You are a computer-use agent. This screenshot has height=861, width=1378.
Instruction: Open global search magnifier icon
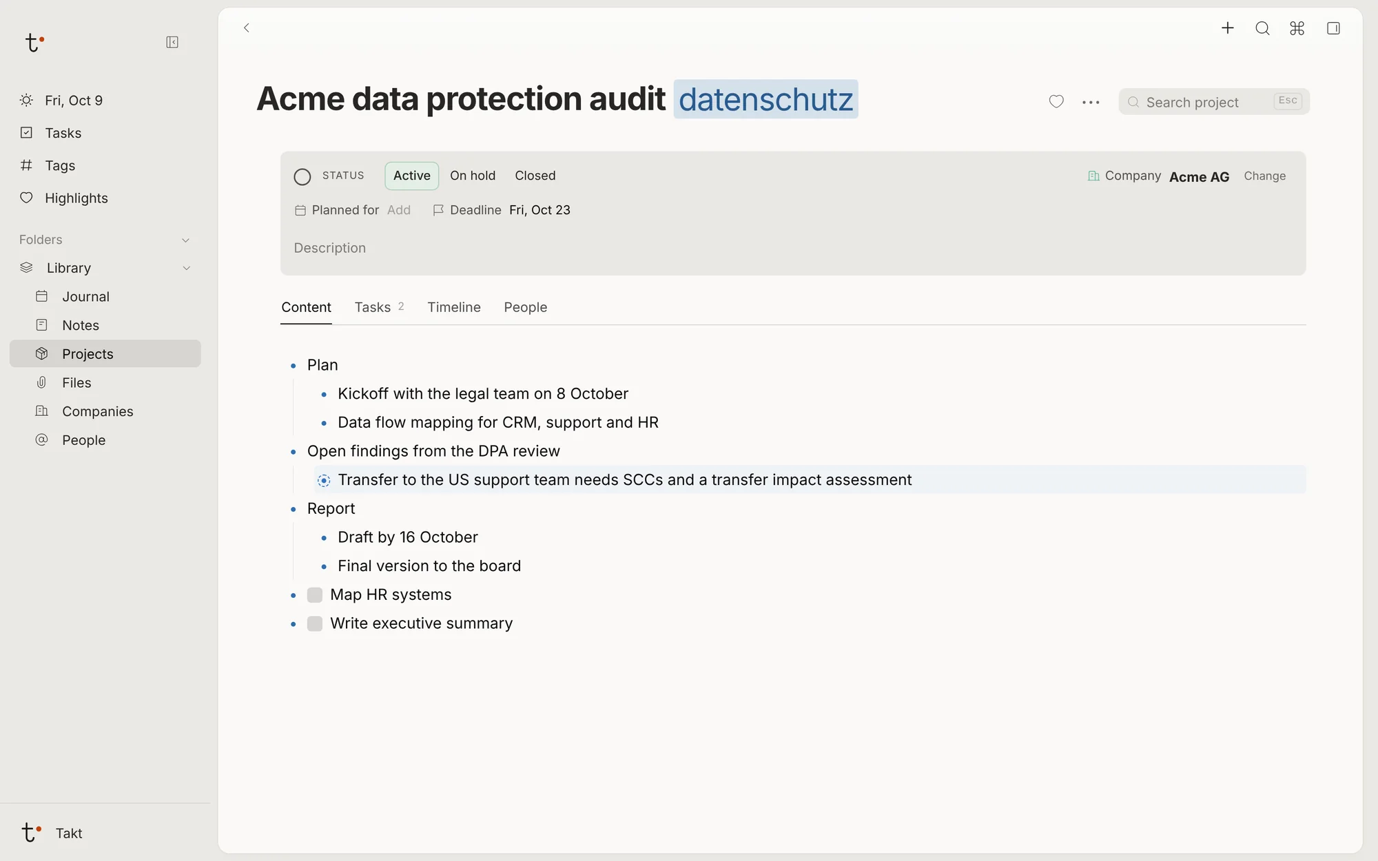pyautogui.click(x=1262, y=28)
